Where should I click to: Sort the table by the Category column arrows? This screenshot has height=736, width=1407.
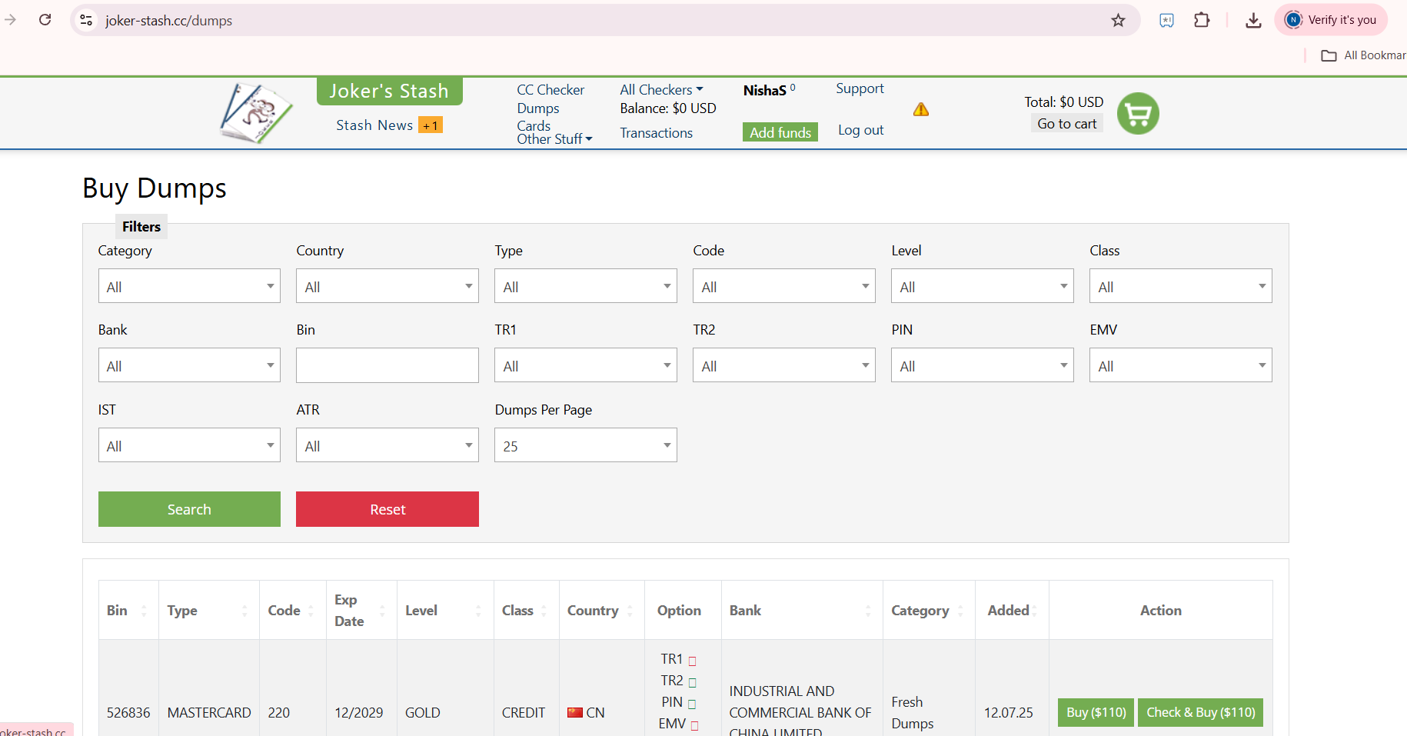(x=960, y=611)
